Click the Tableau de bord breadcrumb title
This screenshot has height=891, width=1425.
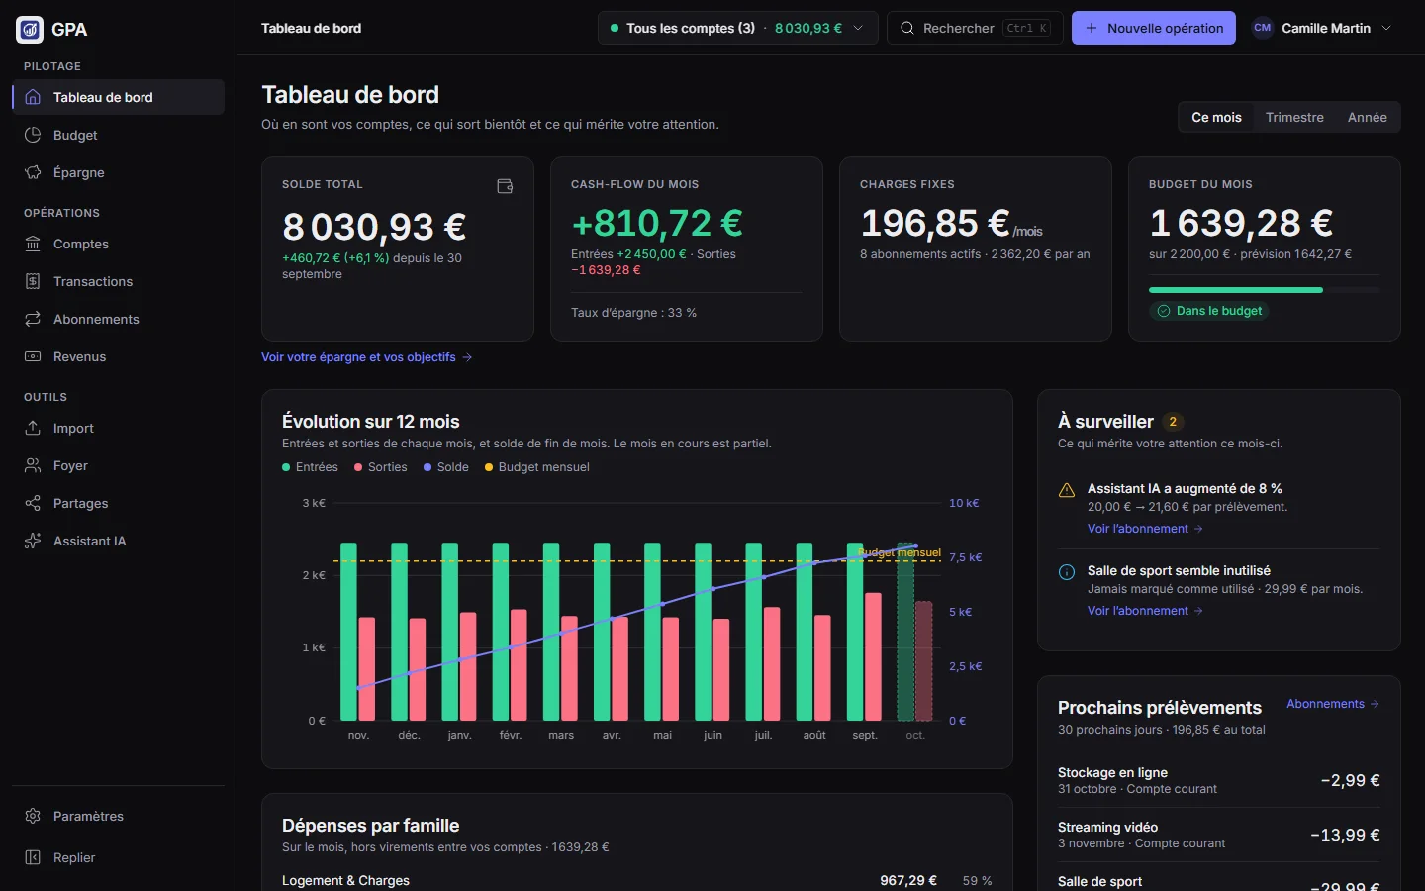(x=311, y=28)
